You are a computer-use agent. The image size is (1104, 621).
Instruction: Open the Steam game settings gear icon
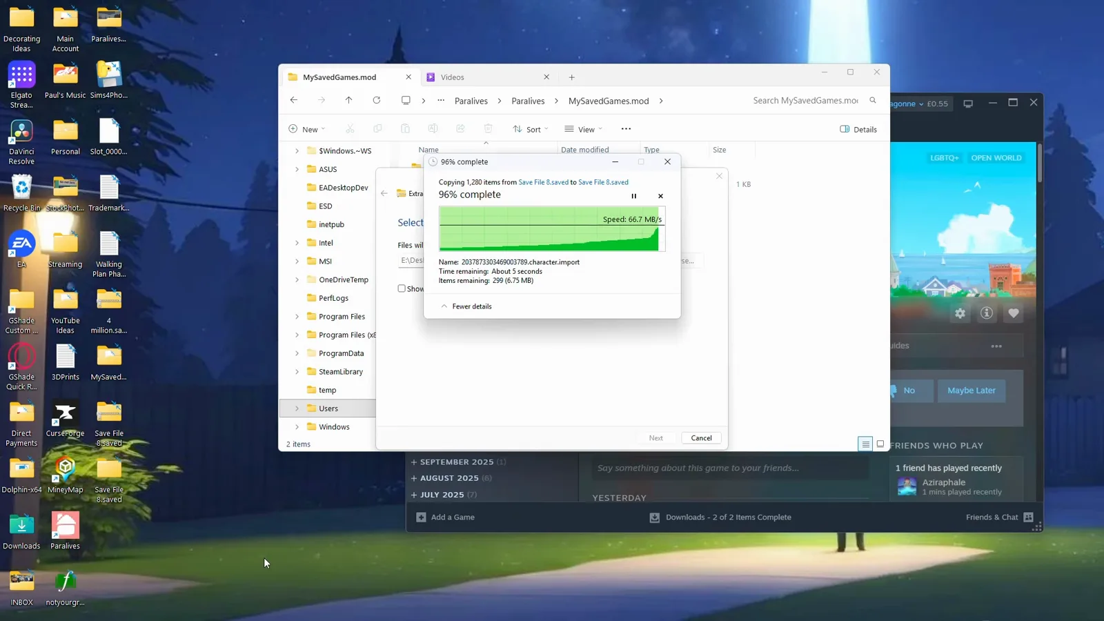click(x=960, y=313)
